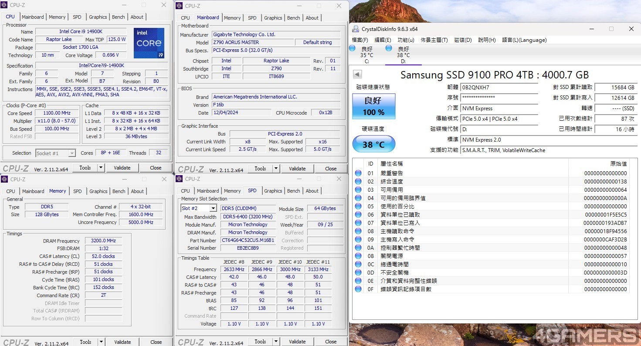Click the Samsung SSD 9100 PRO 4TB title
Image resolution: width=641 pixels, height=346 pixels.
point(495,75)
